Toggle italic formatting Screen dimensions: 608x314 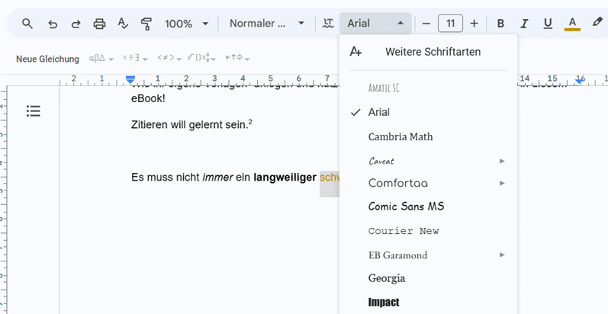(x=524, y=24)
